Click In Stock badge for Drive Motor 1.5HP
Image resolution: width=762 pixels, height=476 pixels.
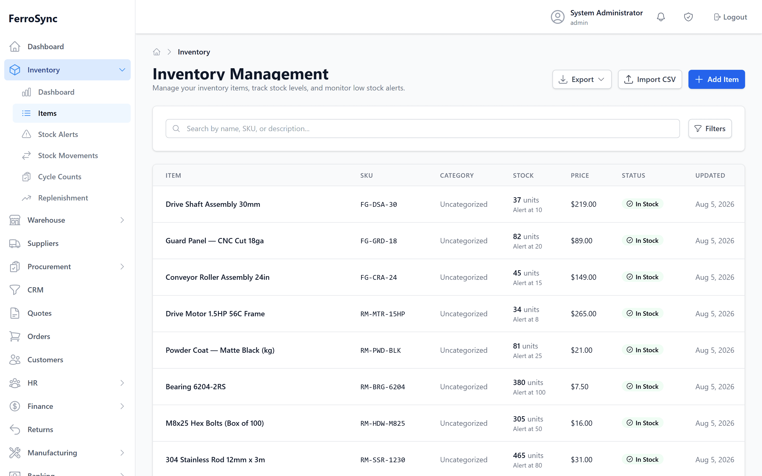tap(642, 313)
